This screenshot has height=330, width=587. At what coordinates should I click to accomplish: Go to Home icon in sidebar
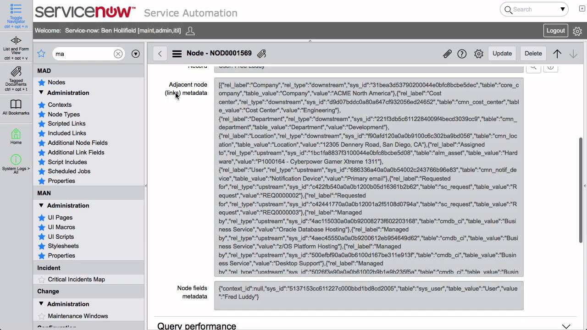pos(16,134)
